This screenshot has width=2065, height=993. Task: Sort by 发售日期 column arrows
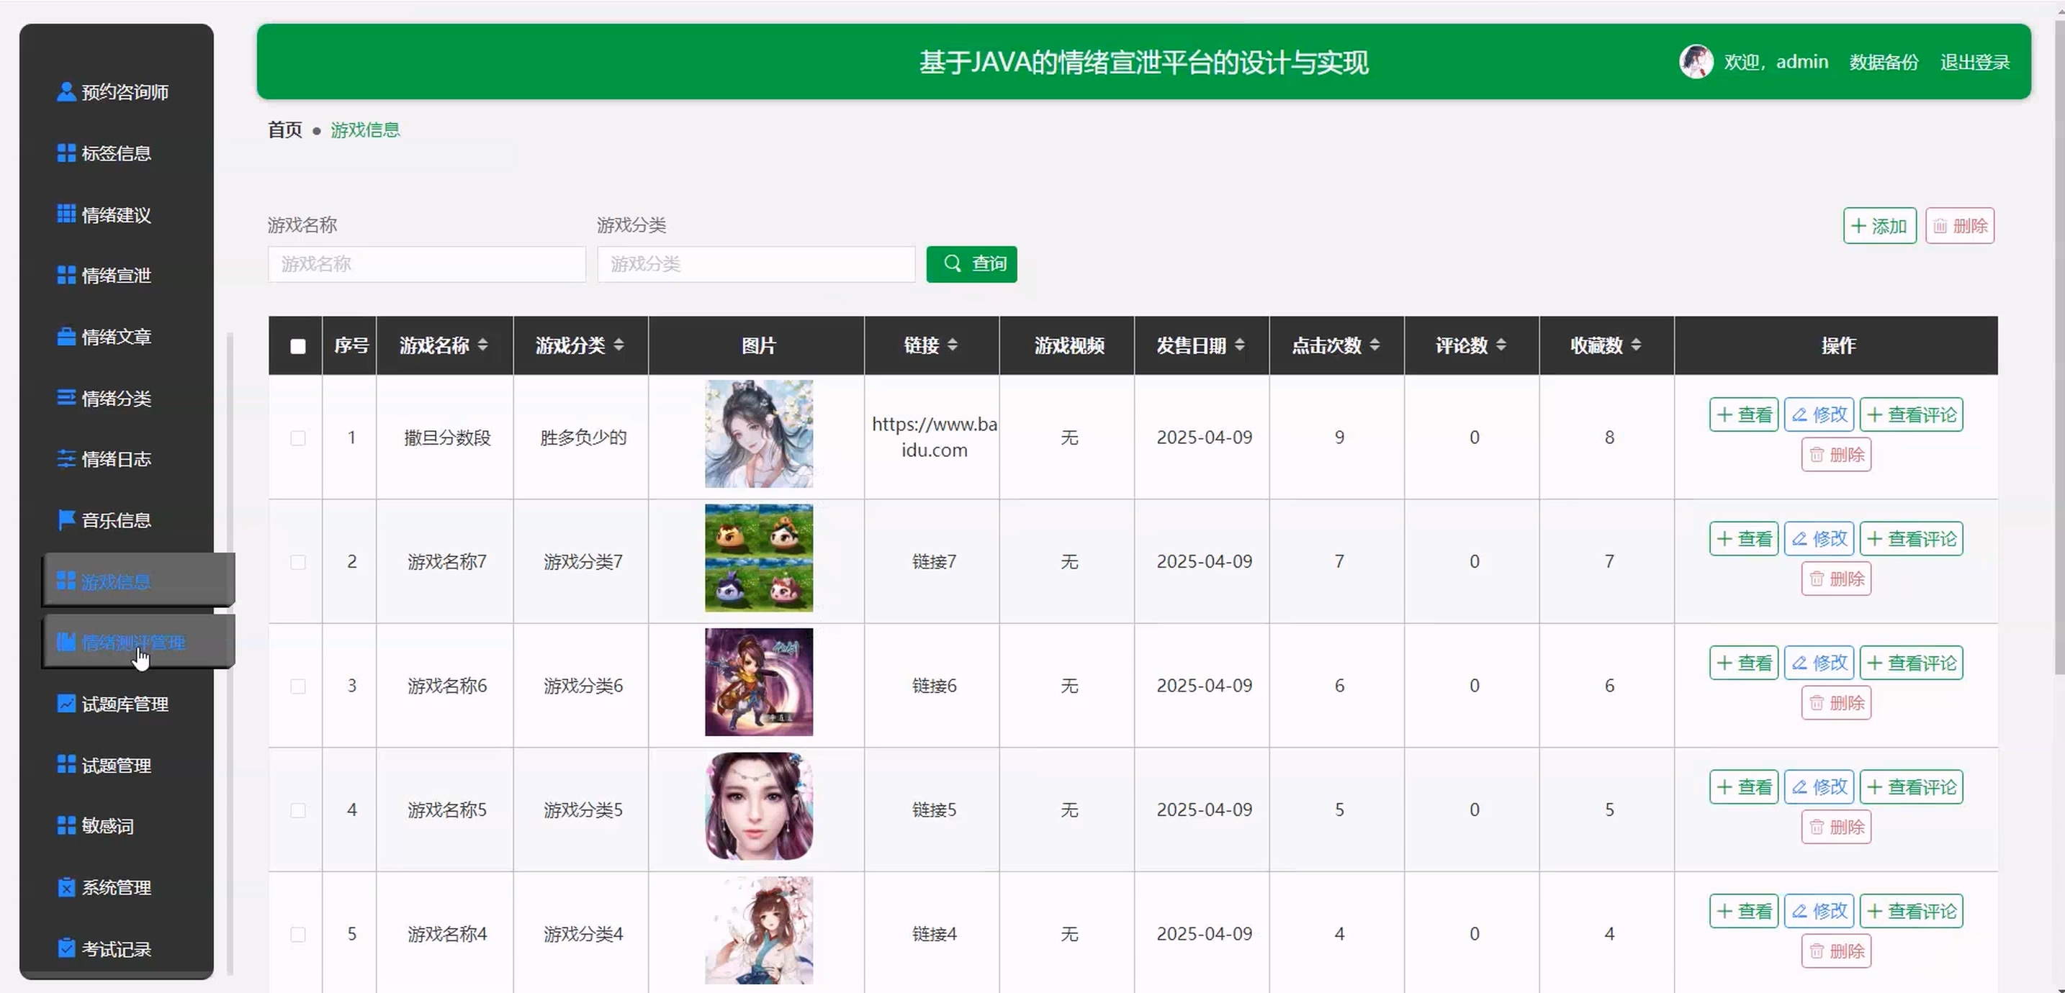[1239, 345]
